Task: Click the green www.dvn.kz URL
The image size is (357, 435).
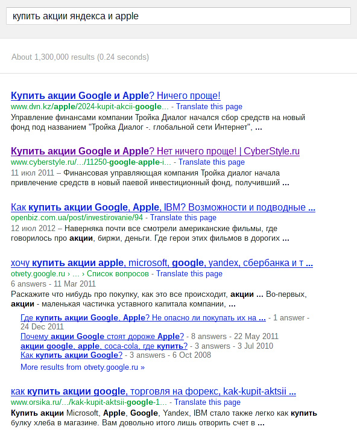Action: click(90, 107)
